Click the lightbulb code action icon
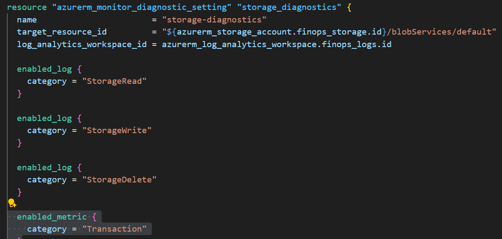 [12, 203]
